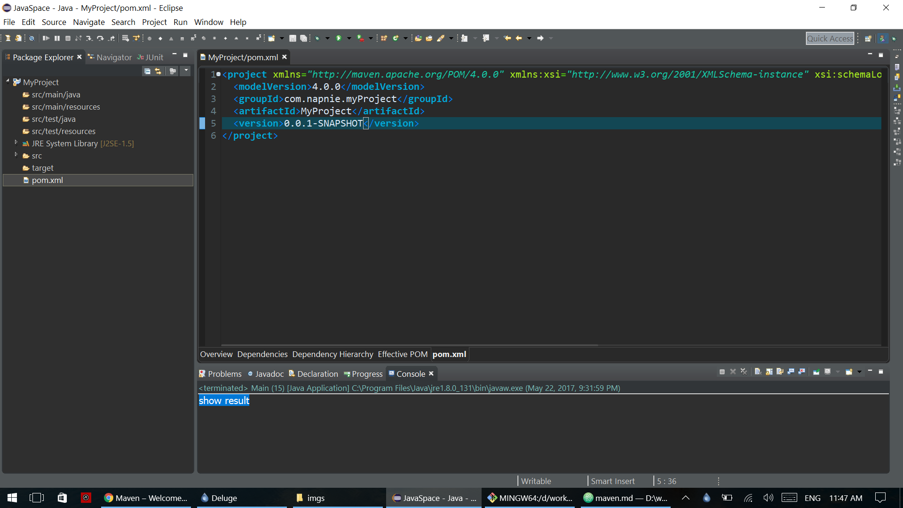This screenshot has height=508, width=903.
Task: Switch to the Dependencies tab
Action: 262,354
